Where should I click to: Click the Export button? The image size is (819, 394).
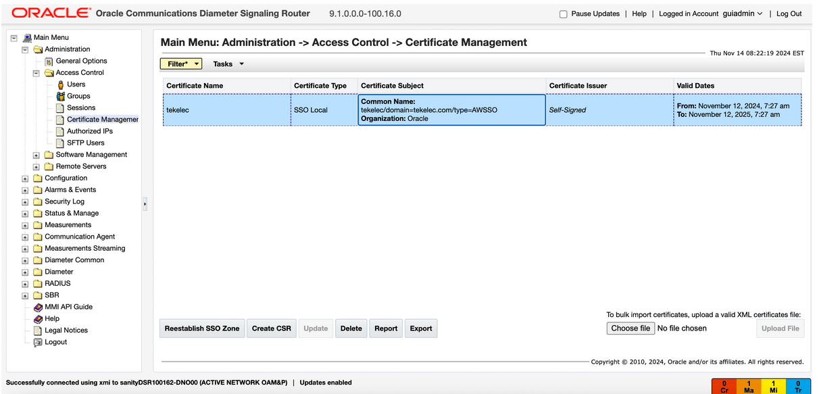point(421,328)
